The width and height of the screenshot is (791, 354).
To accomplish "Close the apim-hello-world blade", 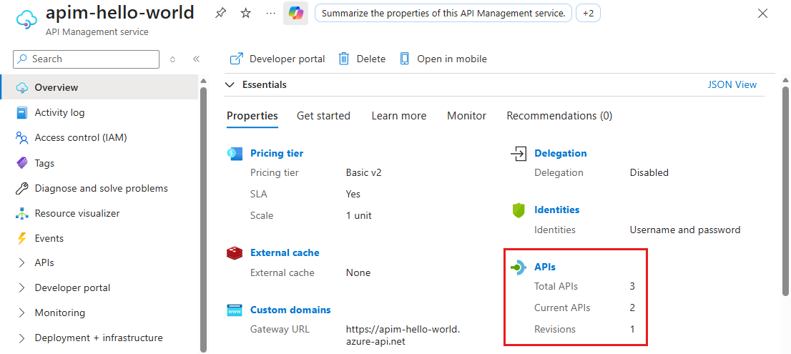I will [762, 14].
